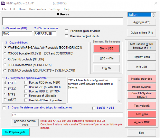Select the FAT32 filesystem option
Screen dimensions: 160x138
point(5,89)
